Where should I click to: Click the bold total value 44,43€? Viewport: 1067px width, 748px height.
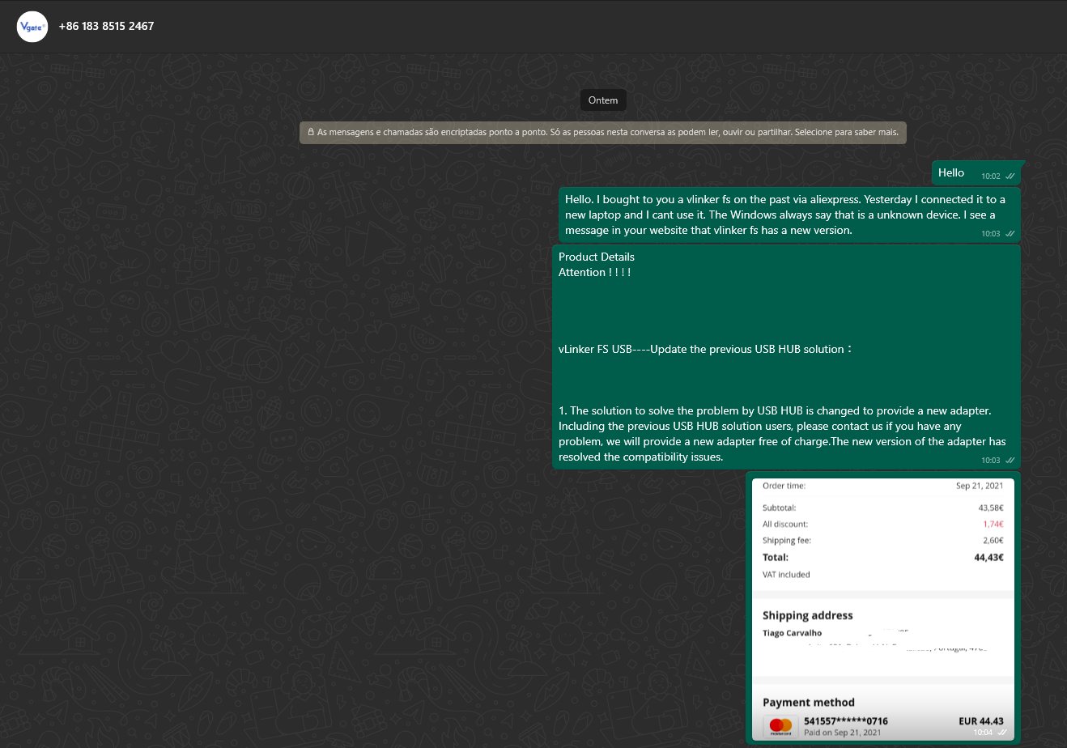coord(989,557)
